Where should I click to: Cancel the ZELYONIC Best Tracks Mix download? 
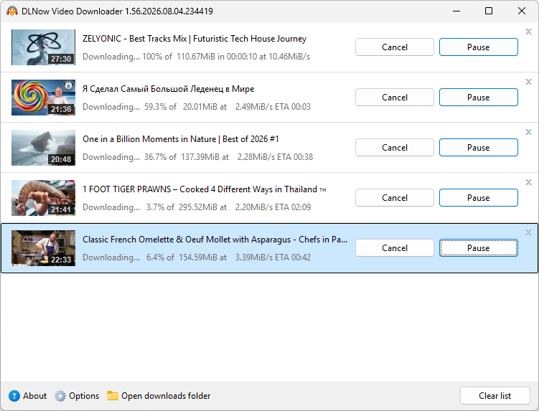tap(395, 47)
